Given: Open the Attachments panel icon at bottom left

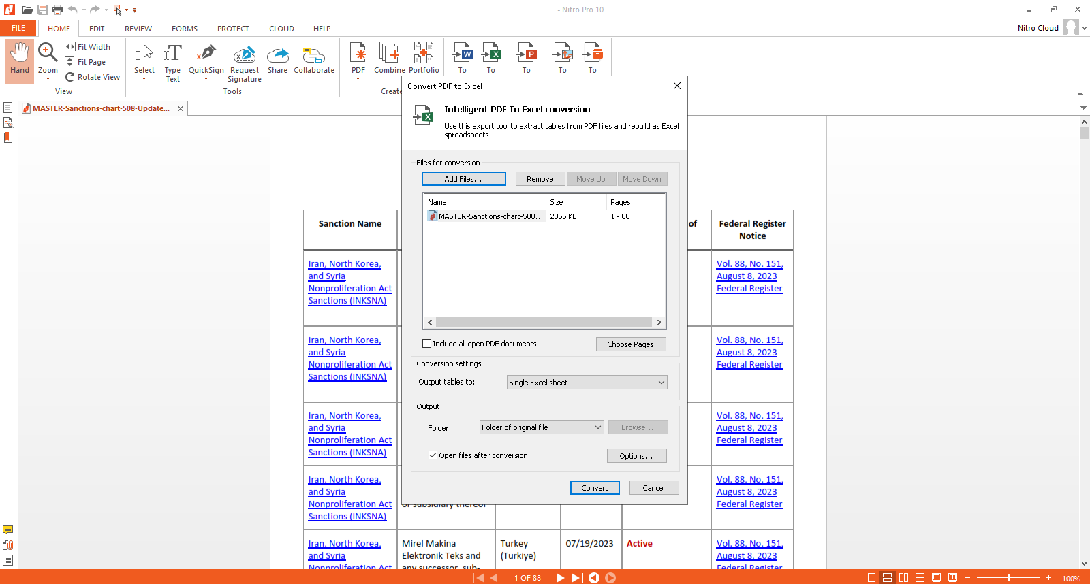Looking at the screenshot, I should pos(8,545).
